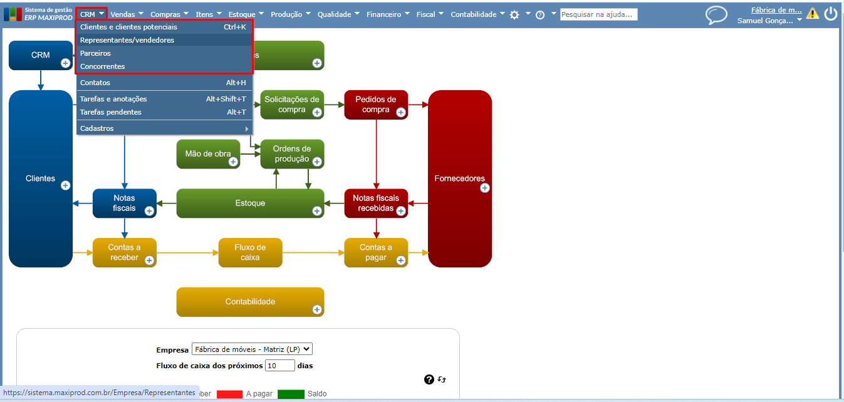Screen dimensions: 844x402
Task: Open the Estoque dropdown menu
Action: tap(246, 14)
